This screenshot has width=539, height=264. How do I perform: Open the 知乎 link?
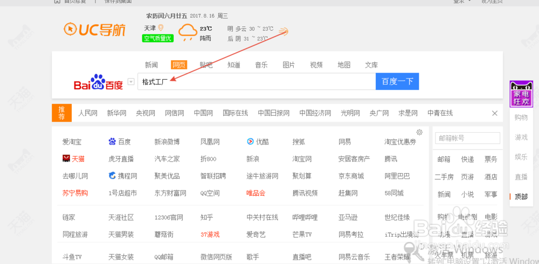[x=206, y=217]
